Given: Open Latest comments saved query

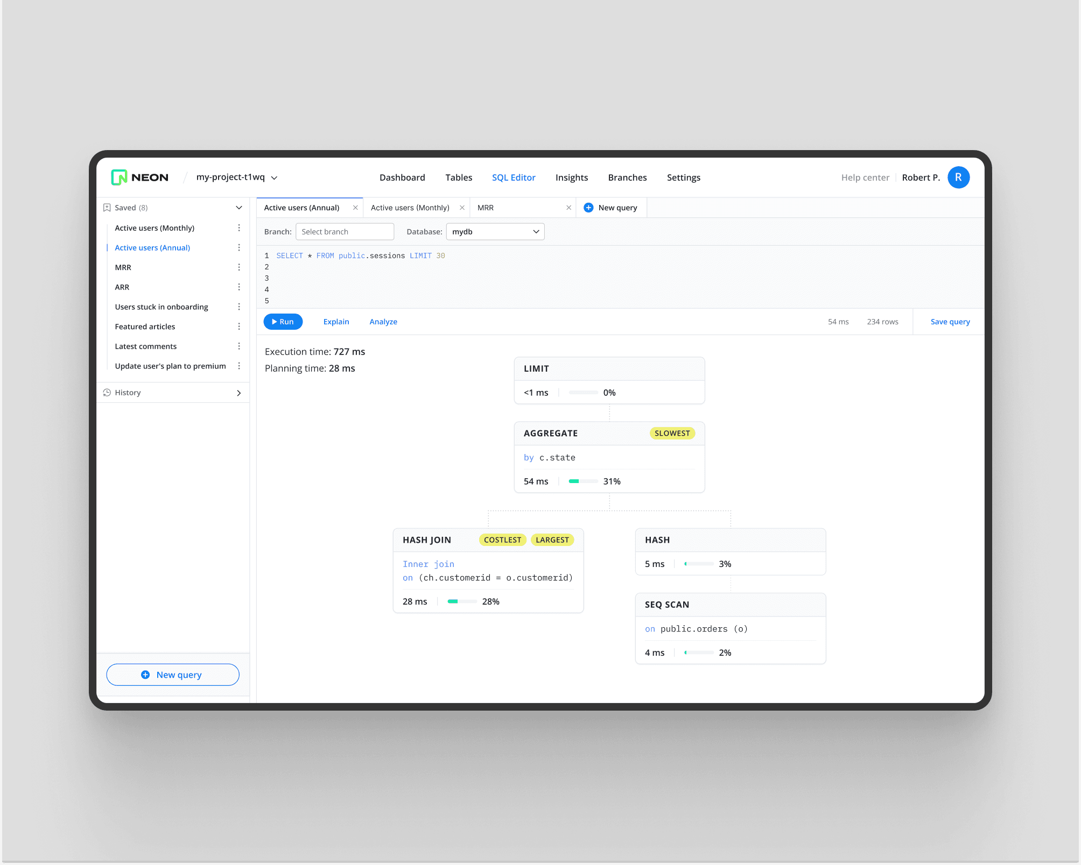Looking at the screenshot, I should (145, 346).
